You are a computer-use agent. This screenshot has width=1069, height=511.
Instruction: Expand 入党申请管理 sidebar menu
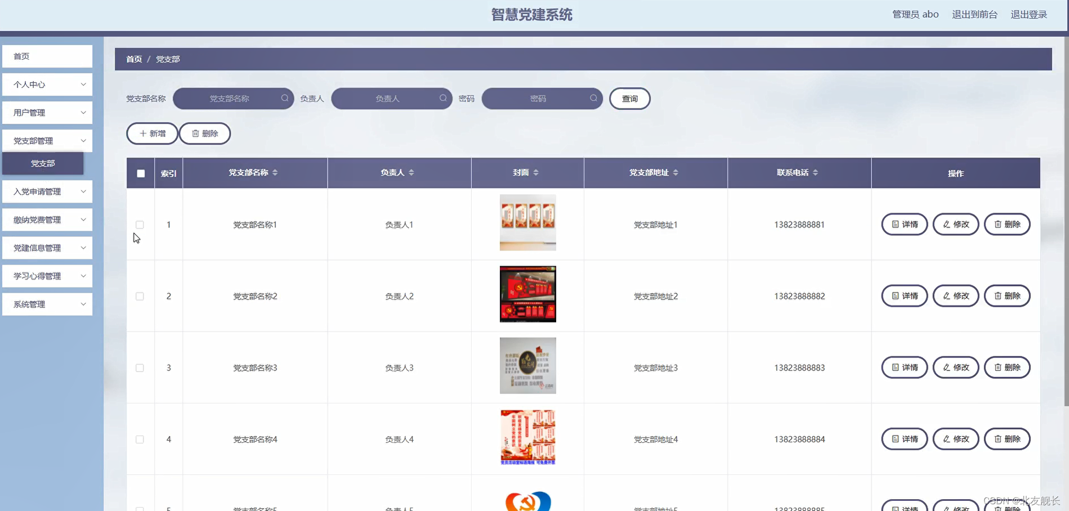[47, 191]
